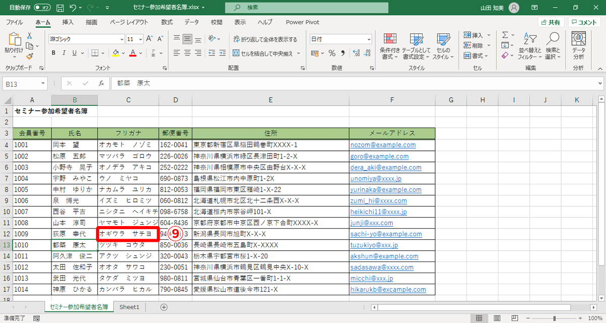
Task: Toggle セルを結合して中央揃え merge cells
Action: tap(263, 53)
